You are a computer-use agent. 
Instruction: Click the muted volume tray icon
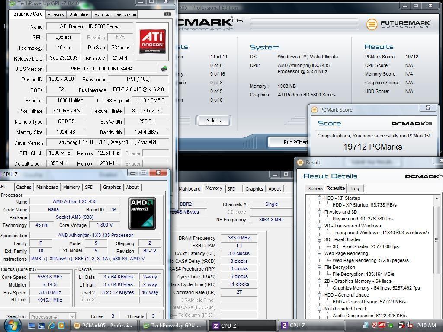[x=410, y=326]
